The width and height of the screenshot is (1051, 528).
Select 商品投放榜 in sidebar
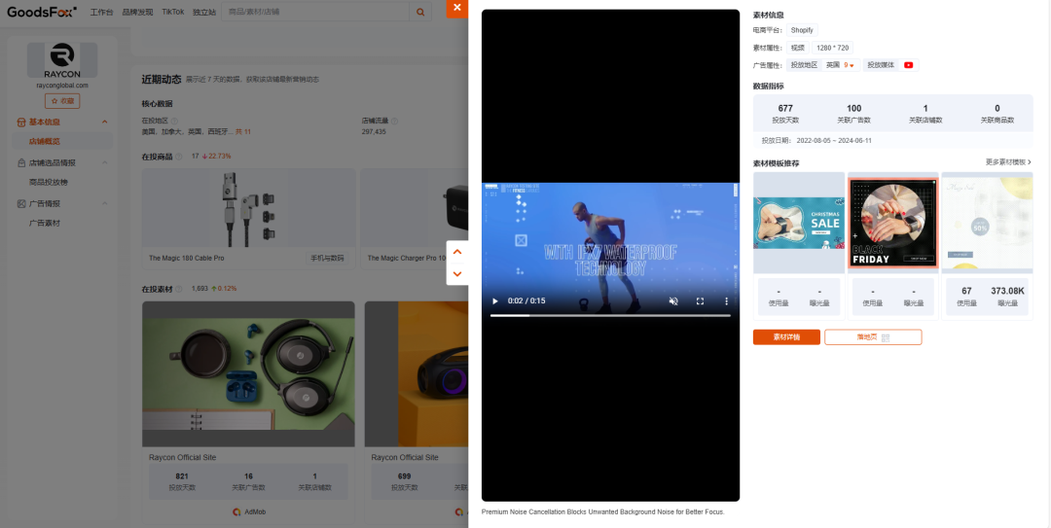pyautogui.click(x=49, y=182)
